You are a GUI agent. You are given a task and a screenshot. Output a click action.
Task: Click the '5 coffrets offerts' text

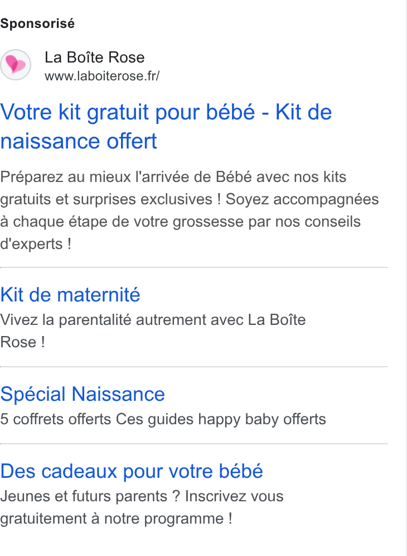(x=56, y=419)
